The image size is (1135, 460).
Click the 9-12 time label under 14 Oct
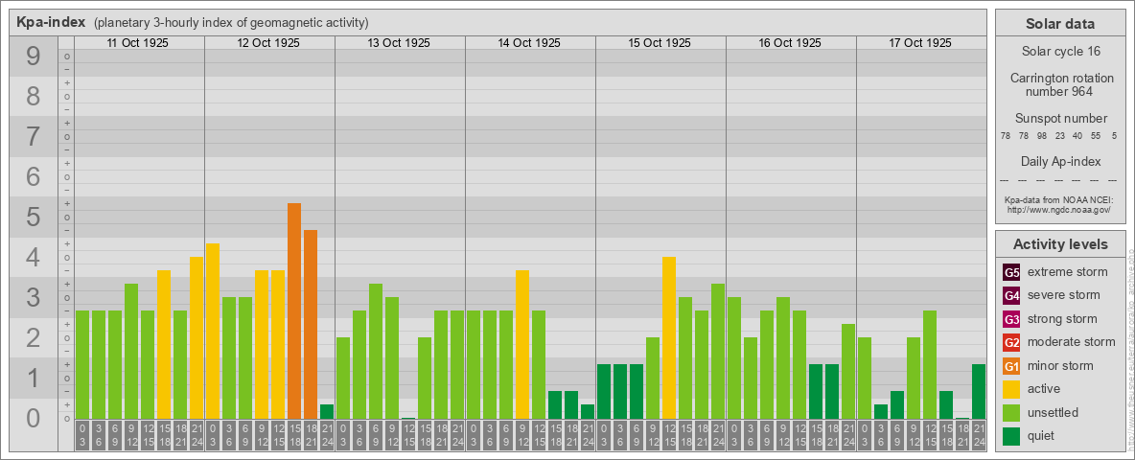click(x=521, y=434)
